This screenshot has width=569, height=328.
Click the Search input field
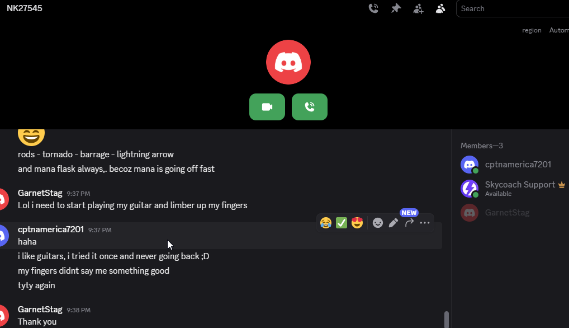(513, 9)
